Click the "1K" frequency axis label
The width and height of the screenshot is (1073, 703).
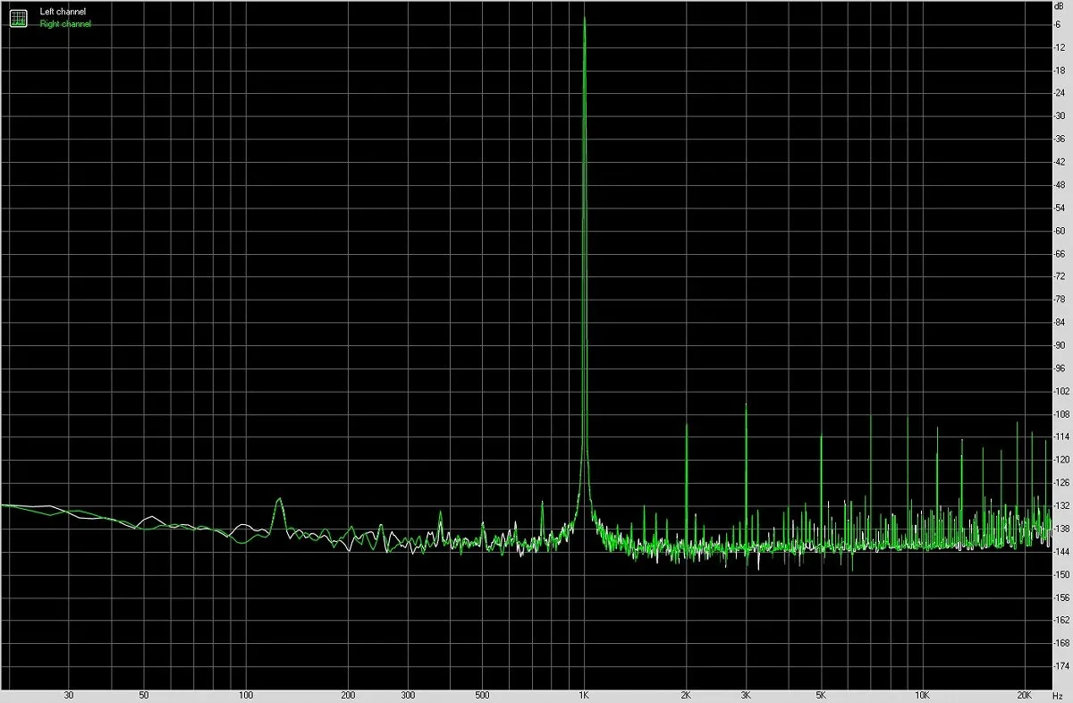point(584,695)
